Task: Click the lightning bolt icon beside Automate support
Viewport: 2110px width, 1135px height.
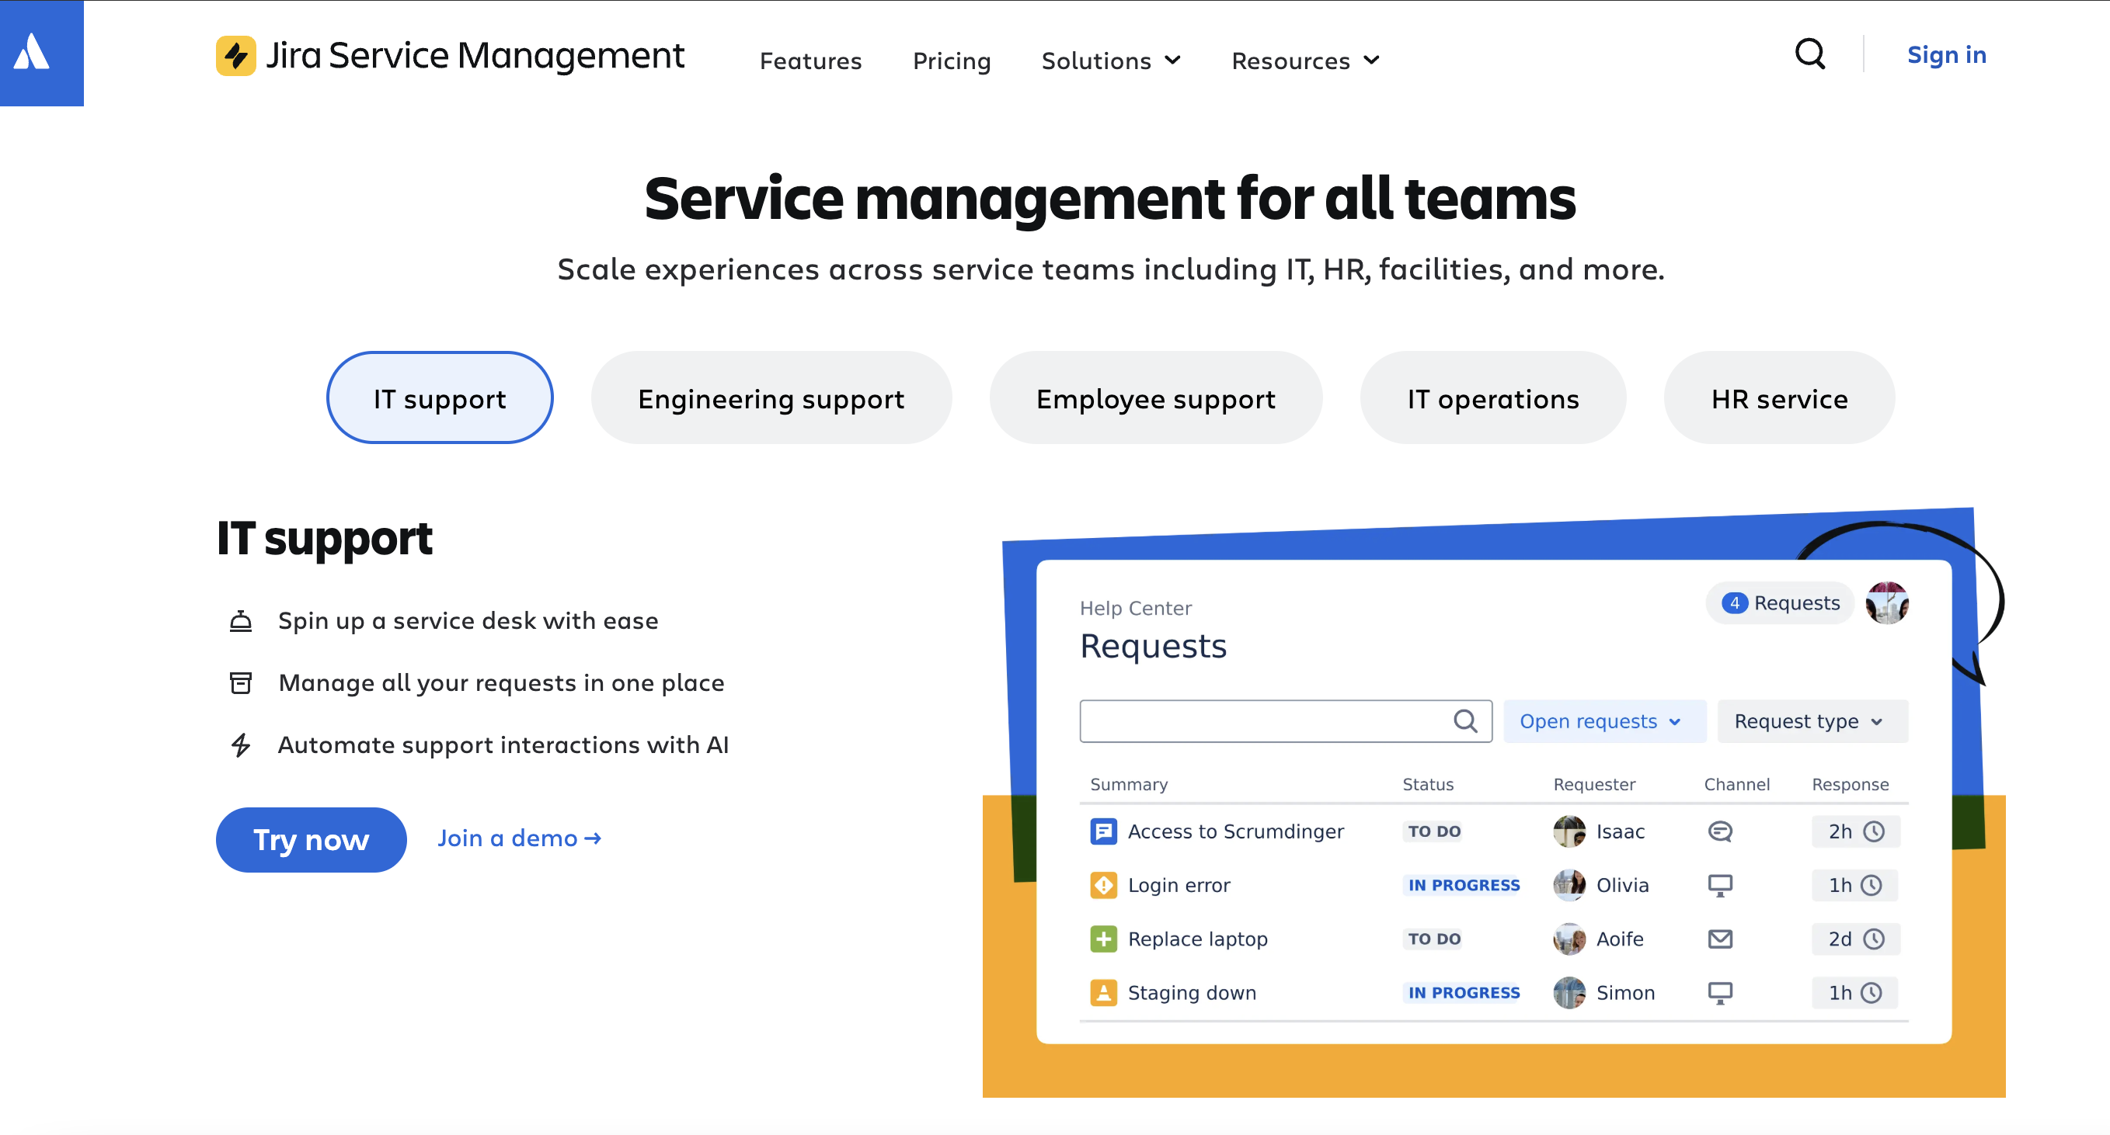Action: 241,745
